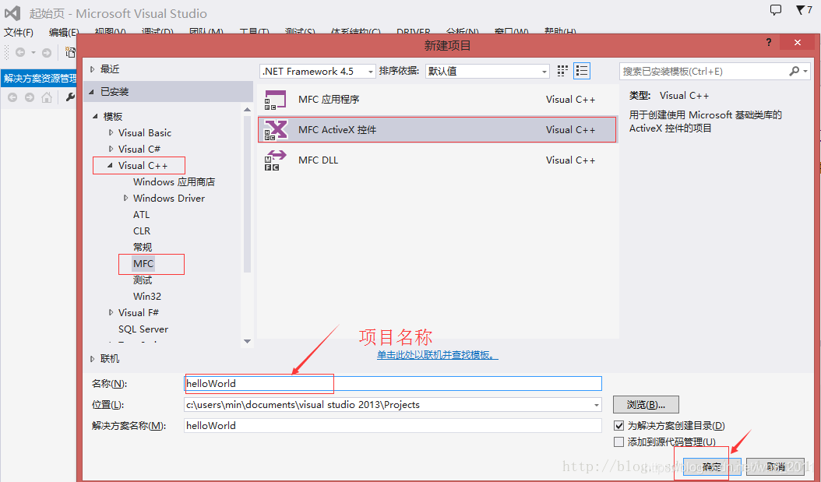Toggle 为解决方案创建目录 checkbox

click(x=619, y=425)
